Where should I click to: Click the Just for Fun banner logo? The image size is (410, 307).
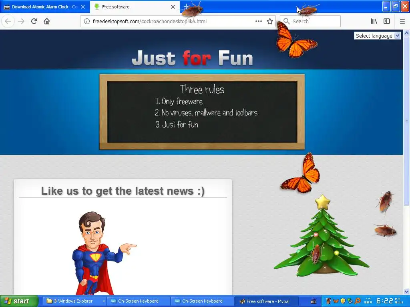[193, 58]
